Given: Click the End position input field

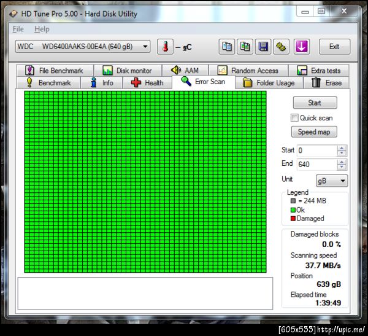Looking at the screenshot, I should coord(317,165).
